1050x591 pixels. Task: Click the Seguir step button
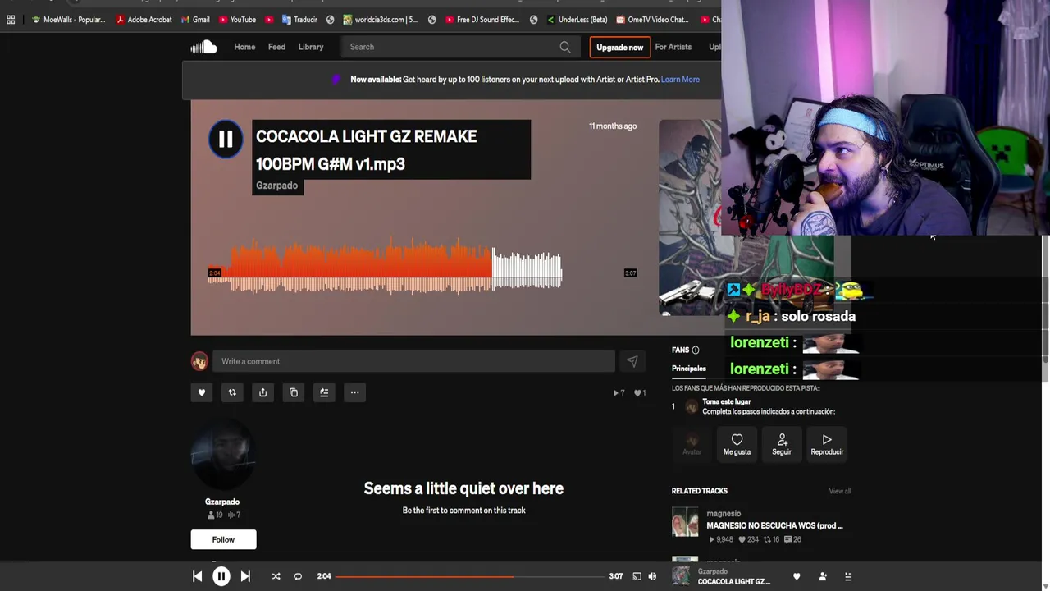pyautogui.click(x=782, y=444)
